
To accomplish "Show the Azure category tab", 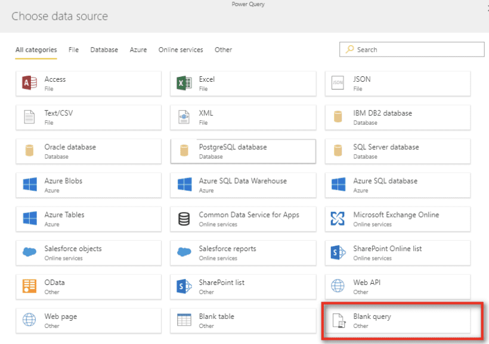I will (x=138, y=50).
